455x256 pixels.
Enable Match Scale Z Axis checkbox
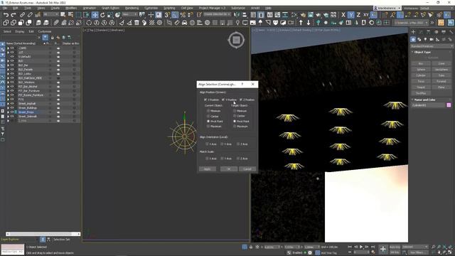(x=238, y=159)
